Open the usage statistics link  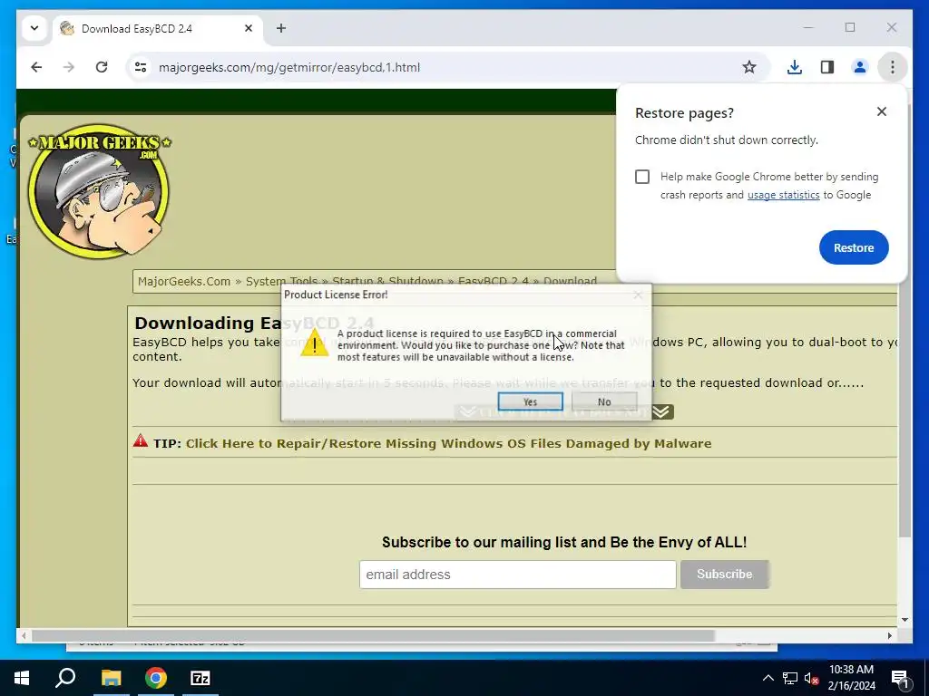tap(783, 195)
